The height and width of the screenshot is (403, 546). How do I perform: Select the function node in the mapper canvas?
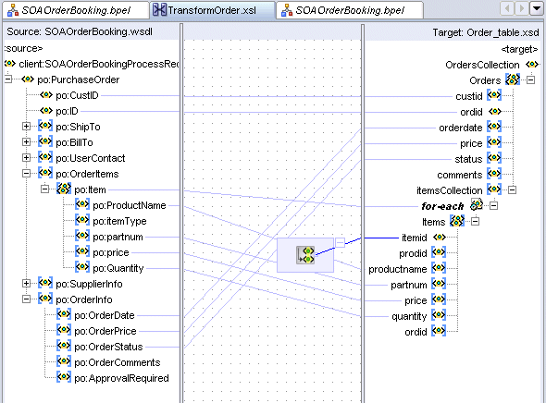(305, 255)
